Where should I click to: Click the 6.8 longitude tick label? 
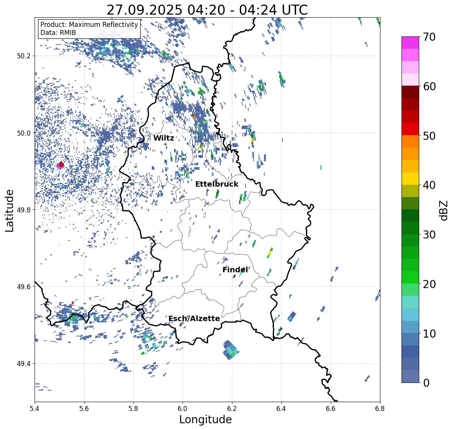pyautogui.click(x=380, y=408)
